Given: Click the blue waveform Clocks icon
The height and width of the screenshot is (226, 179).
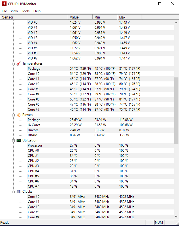Looking at the screenshot, I should [x=19, y=192].
